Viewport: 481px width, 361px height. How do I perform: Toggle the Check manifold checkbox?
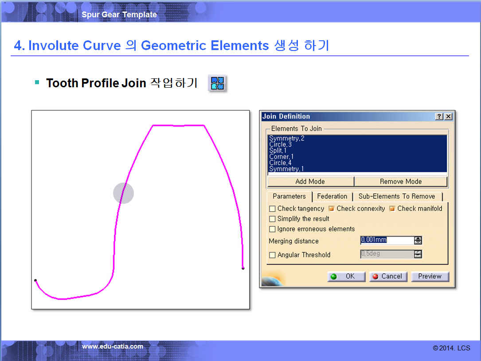coord(392,209)
